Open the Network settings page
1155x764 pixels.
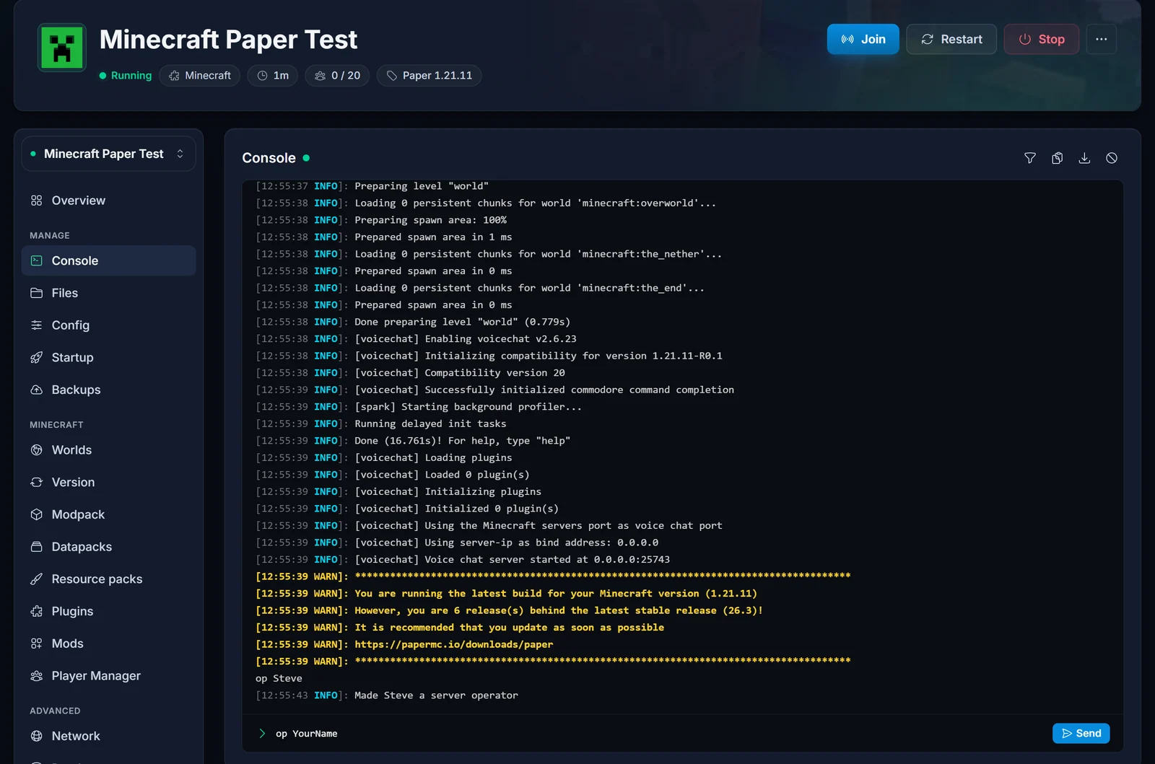pyautogui.click(x=108, y=736)
